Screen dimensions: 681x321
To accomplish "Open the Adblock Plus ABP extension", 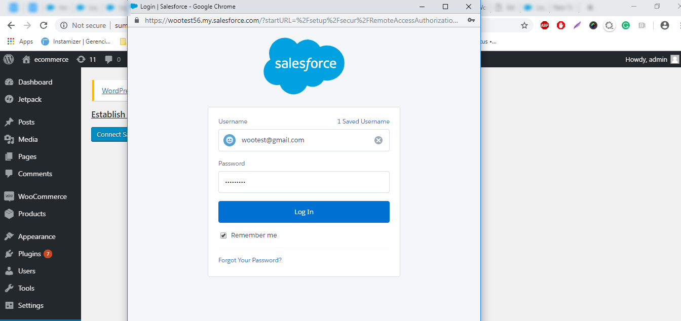I will (x=545, y=25).
